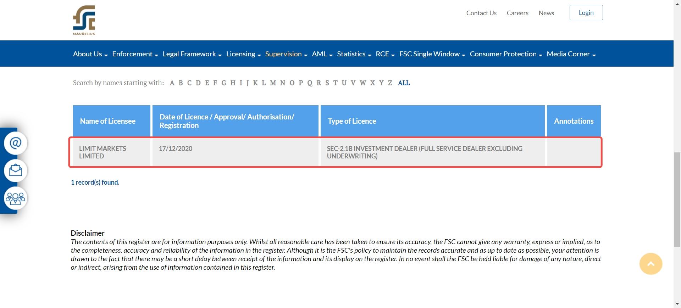Click the scrollbar down arrow

(x=677, y=304)
